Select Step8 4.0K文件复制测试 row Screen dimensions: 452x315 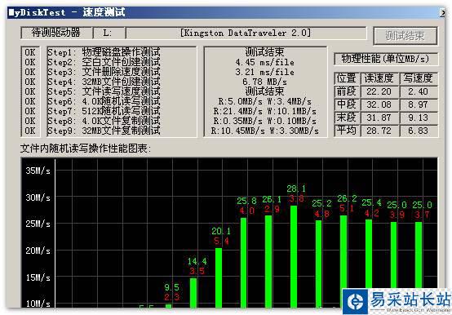(104, 121)
